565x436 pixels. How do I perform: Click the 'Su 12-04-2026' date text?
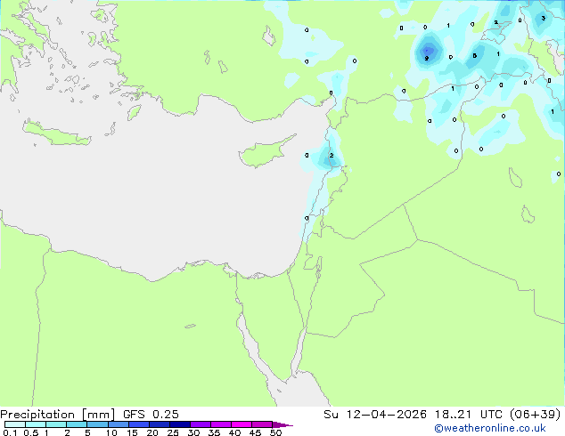pos(375,415)
